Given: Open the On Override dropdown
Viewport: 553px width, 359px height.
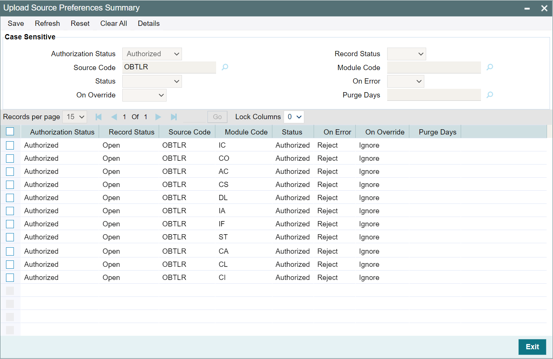Looking at the screenshot, I should click(x=144, y=95).
